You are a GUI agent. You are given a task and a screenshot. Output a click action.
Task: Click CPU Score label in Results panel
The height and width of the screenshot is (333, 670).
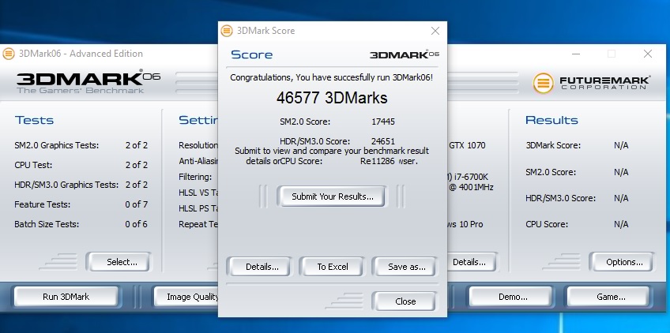[547, 224]
